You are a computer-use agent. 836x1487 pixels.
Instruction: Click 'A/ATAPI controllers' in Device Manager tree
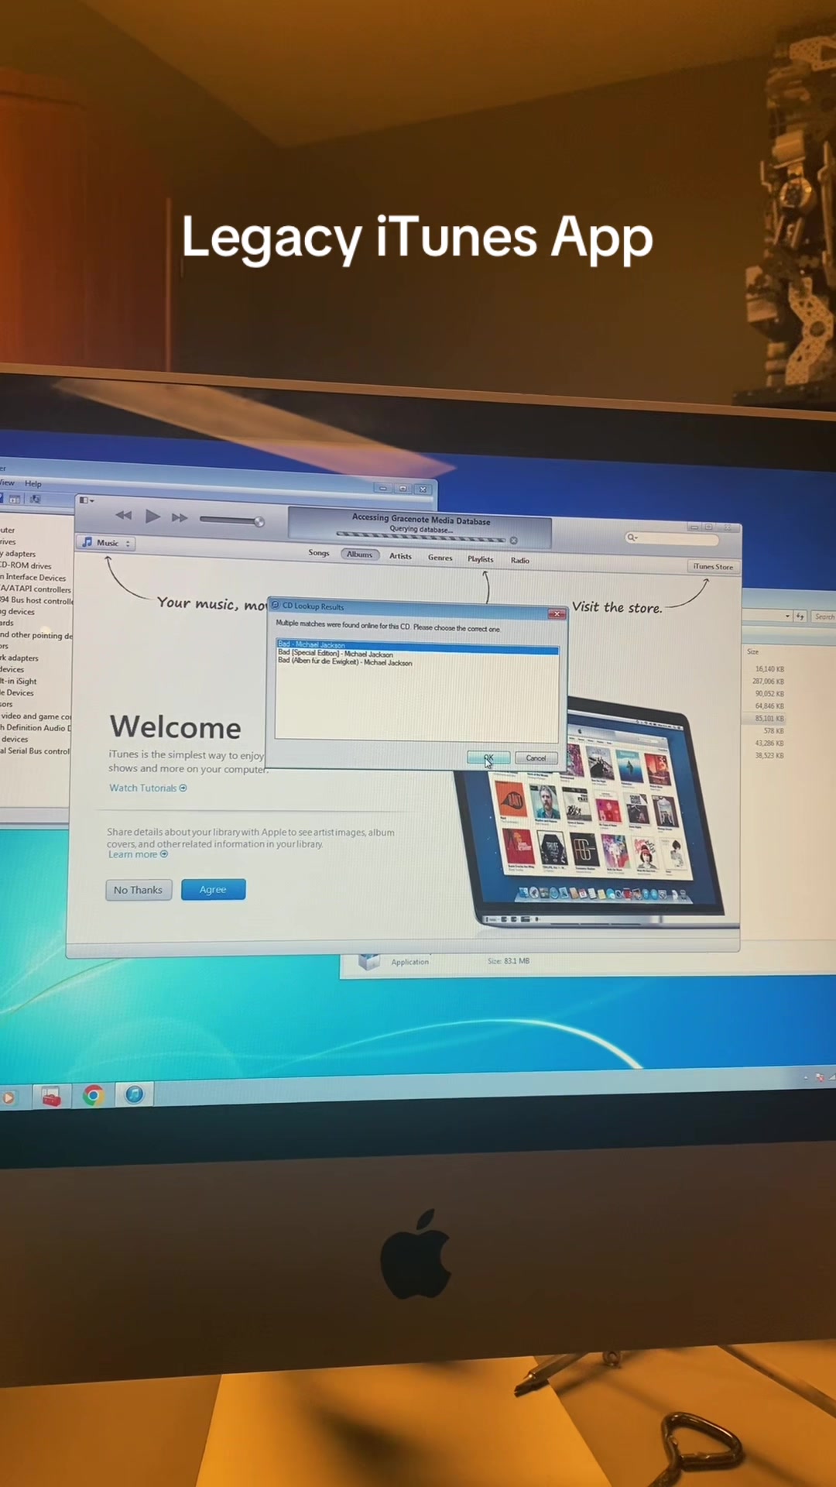pos(36,589)
